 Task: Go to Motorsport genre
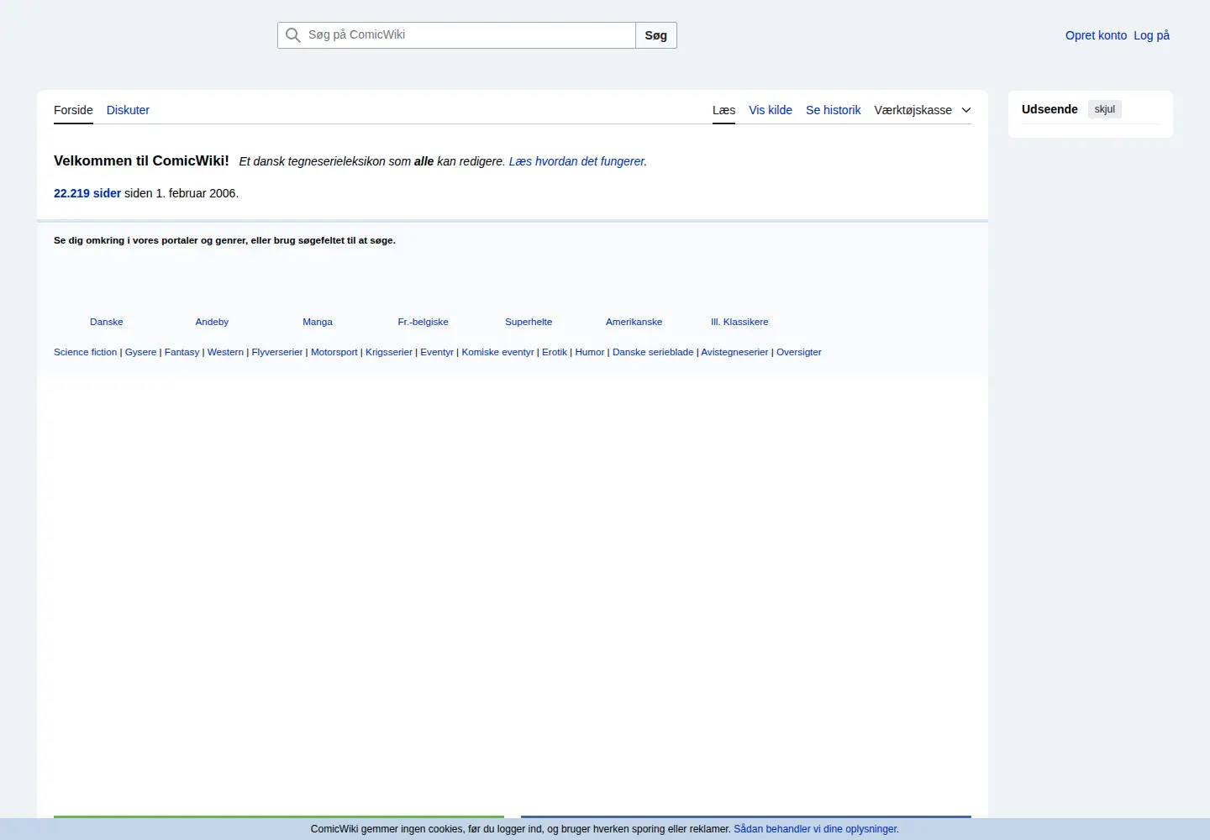334,352
